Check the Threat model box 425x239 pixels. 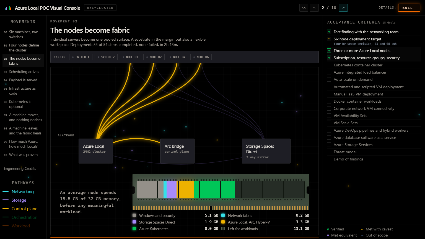click(x=329, y=152)
